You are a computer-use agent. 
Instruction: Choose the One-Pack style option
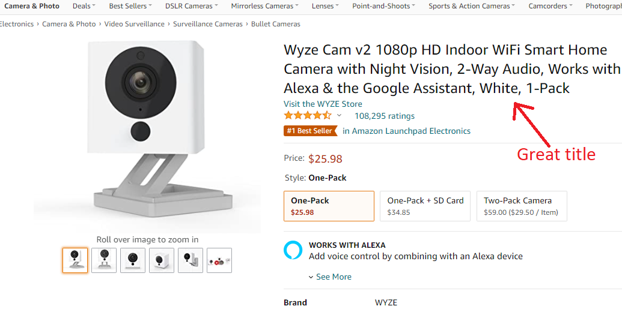[329, 206]
